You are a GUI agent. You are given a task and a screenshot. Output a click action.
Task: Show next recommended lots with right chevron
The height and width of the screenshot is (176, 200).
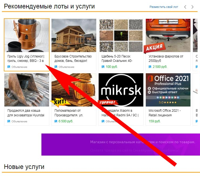click(192, 7)
